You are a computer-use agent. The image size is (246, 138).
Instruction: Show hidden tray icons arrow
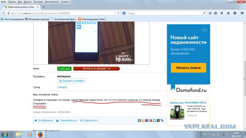209,135
